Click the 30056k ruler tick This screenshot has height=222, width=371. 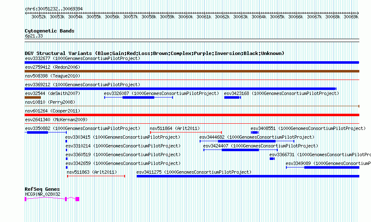[112, 17]
